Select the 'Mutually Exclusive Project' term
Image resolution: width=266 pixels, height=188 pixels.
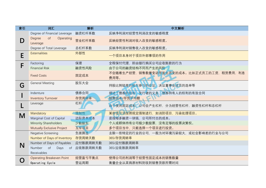tap(49, 128)
